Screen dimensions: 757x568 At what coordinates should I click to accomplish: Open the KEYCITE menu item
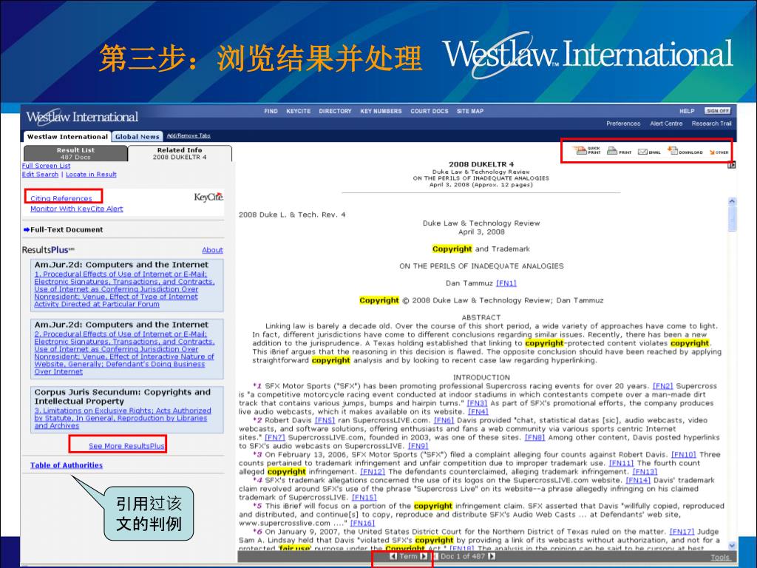click(x=299, y=111)
